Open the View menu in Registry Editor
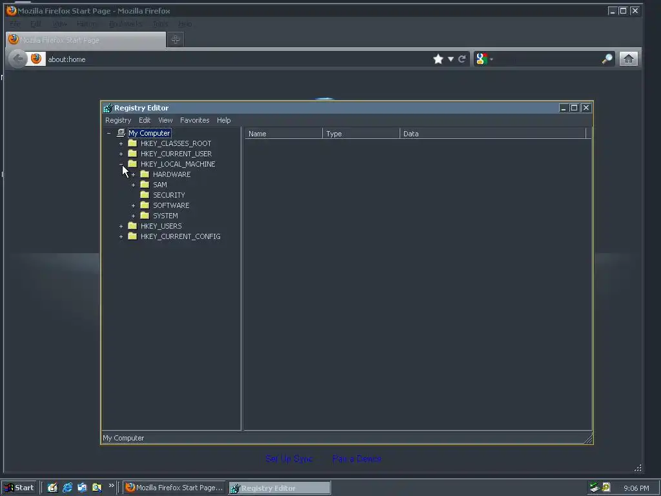The image size is (661, 496). coord(165,120)
